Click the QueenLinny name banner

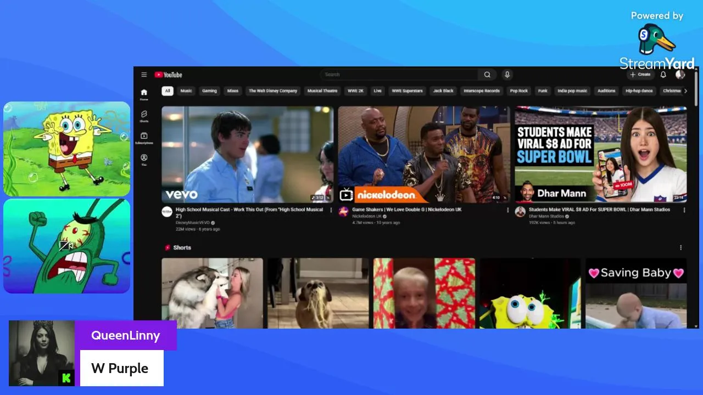pos(126,335)
